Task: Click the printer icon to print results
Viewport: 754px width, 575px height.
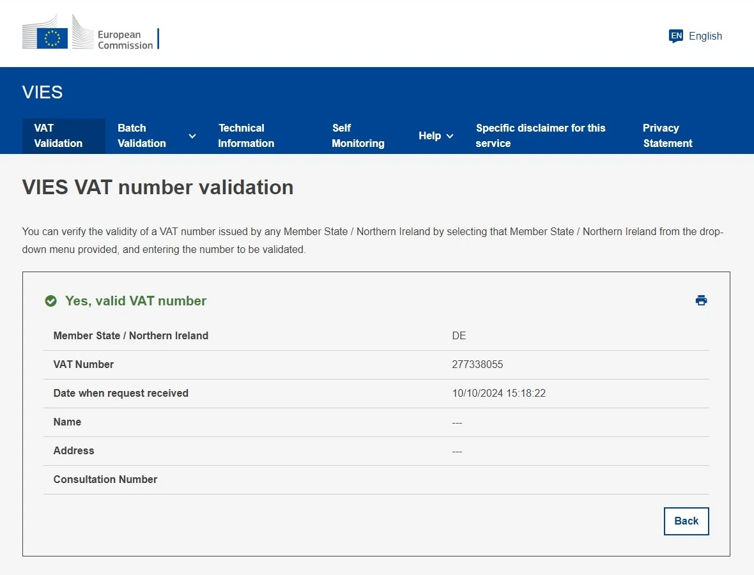Action: coord(701,300)
